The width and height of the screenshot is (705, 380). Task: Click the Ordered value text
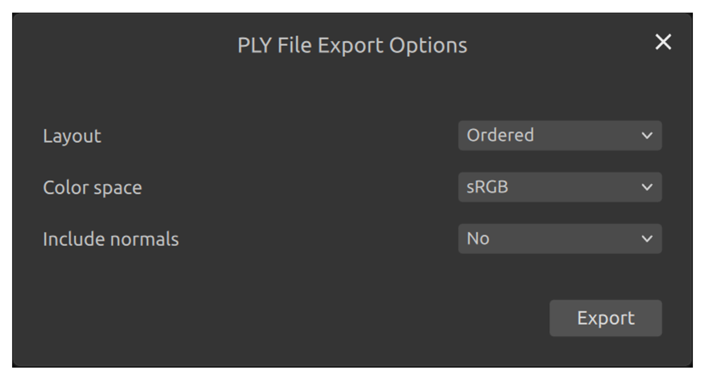pyautogui.click(x=500, y=135)
